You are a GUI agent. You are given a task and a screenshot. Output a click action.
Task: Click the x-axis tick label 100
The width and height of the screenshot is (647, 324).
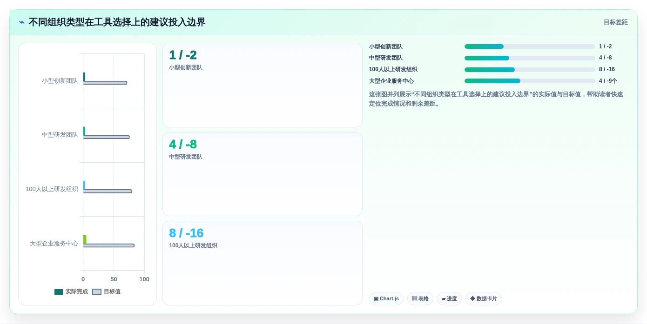click(x=144, y=279)
